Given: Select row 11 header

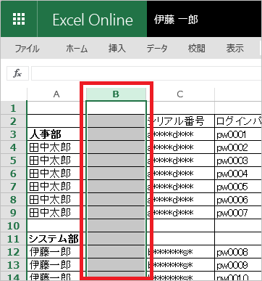Looking at the screenshot, I should coord(13,239).
